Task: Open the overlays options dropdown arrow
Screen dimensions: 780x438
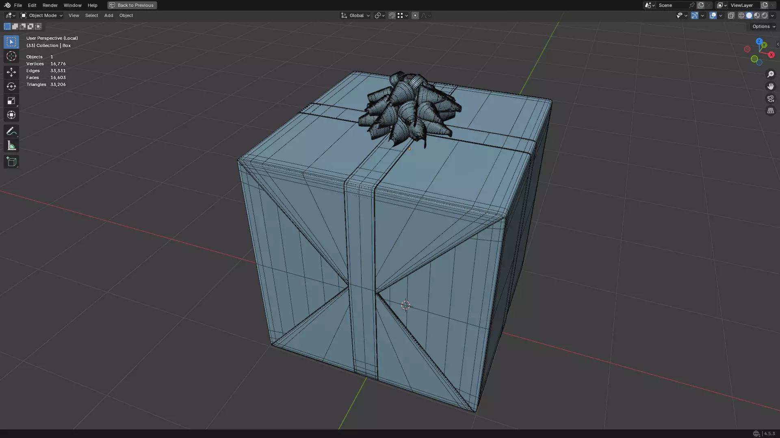Action: tap(721, 15)
